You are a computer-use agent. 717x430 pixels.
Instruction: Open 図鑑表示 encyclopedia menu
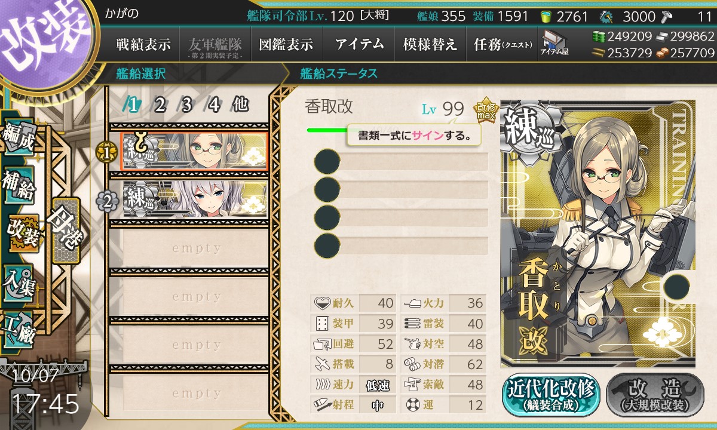tap(286, 44)
